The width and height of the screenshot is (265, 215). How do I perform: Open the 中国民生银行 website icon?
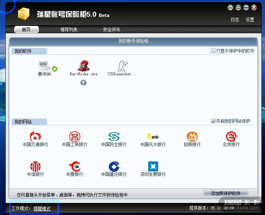[114, 136]
